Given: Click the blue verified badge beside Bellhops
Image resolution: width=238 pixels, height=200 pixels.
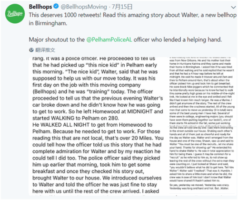Looking at the screenshot, I should click(x=56, y=7).
